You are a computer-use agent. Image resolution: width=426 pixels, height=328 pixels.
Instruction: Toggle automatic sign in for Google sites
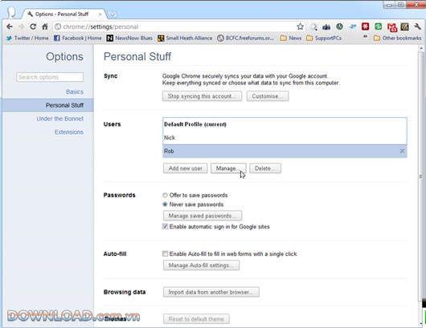165,226
